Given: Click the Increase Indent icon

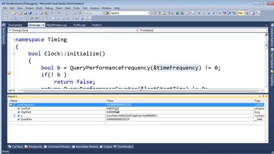Looking at the screenshot, I should [x=37, y=18].
